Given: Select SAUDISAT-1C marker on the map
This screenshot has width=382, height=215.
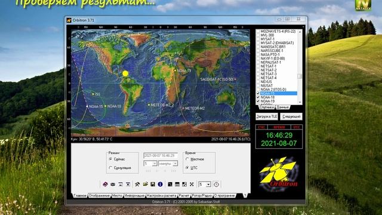Looking at the screenshot, I should pyautogui.click(x=235, y=79).
